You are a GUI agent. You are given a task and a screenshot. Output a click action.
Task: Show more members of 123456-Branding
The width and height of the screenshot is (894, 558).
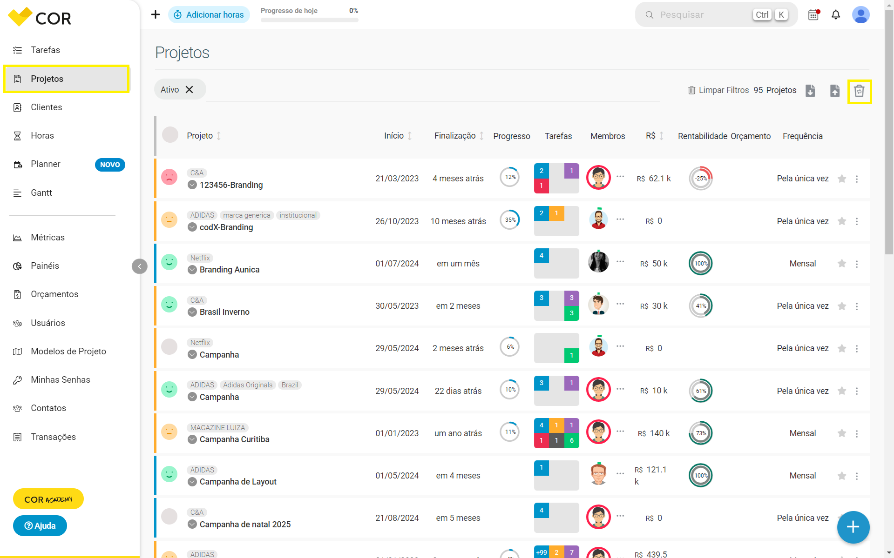click(x=620, y=177)
